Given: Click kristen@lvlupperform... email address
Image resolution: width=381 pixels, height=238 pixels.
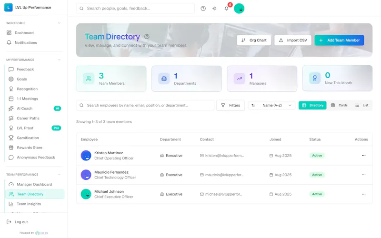Looking at the screenshot, I should pyautogui.click(x=224, y=156).
